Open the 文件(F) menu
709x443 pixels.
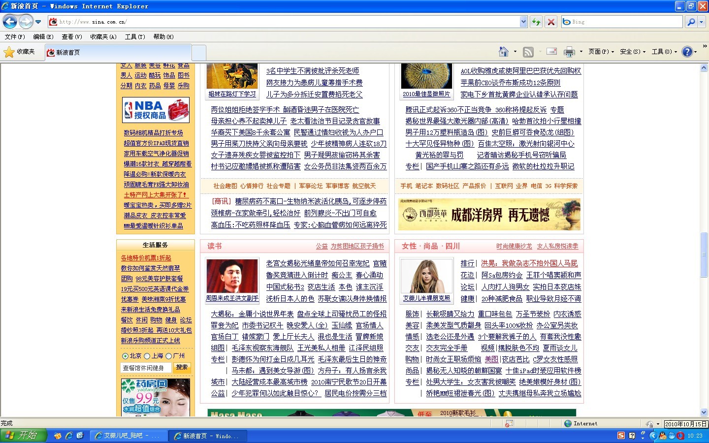click(x=15, y=36)
